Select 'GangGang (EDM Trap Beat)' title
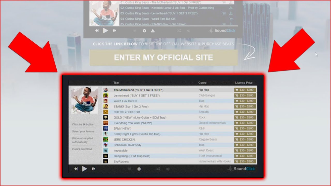The image size is (331, 186). [x=132, y=156]
